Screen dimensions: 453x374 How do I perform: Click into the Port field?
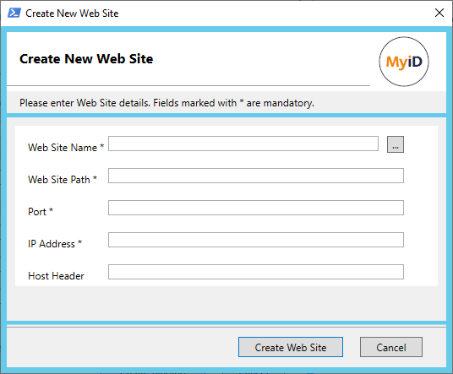pos(256,208)
